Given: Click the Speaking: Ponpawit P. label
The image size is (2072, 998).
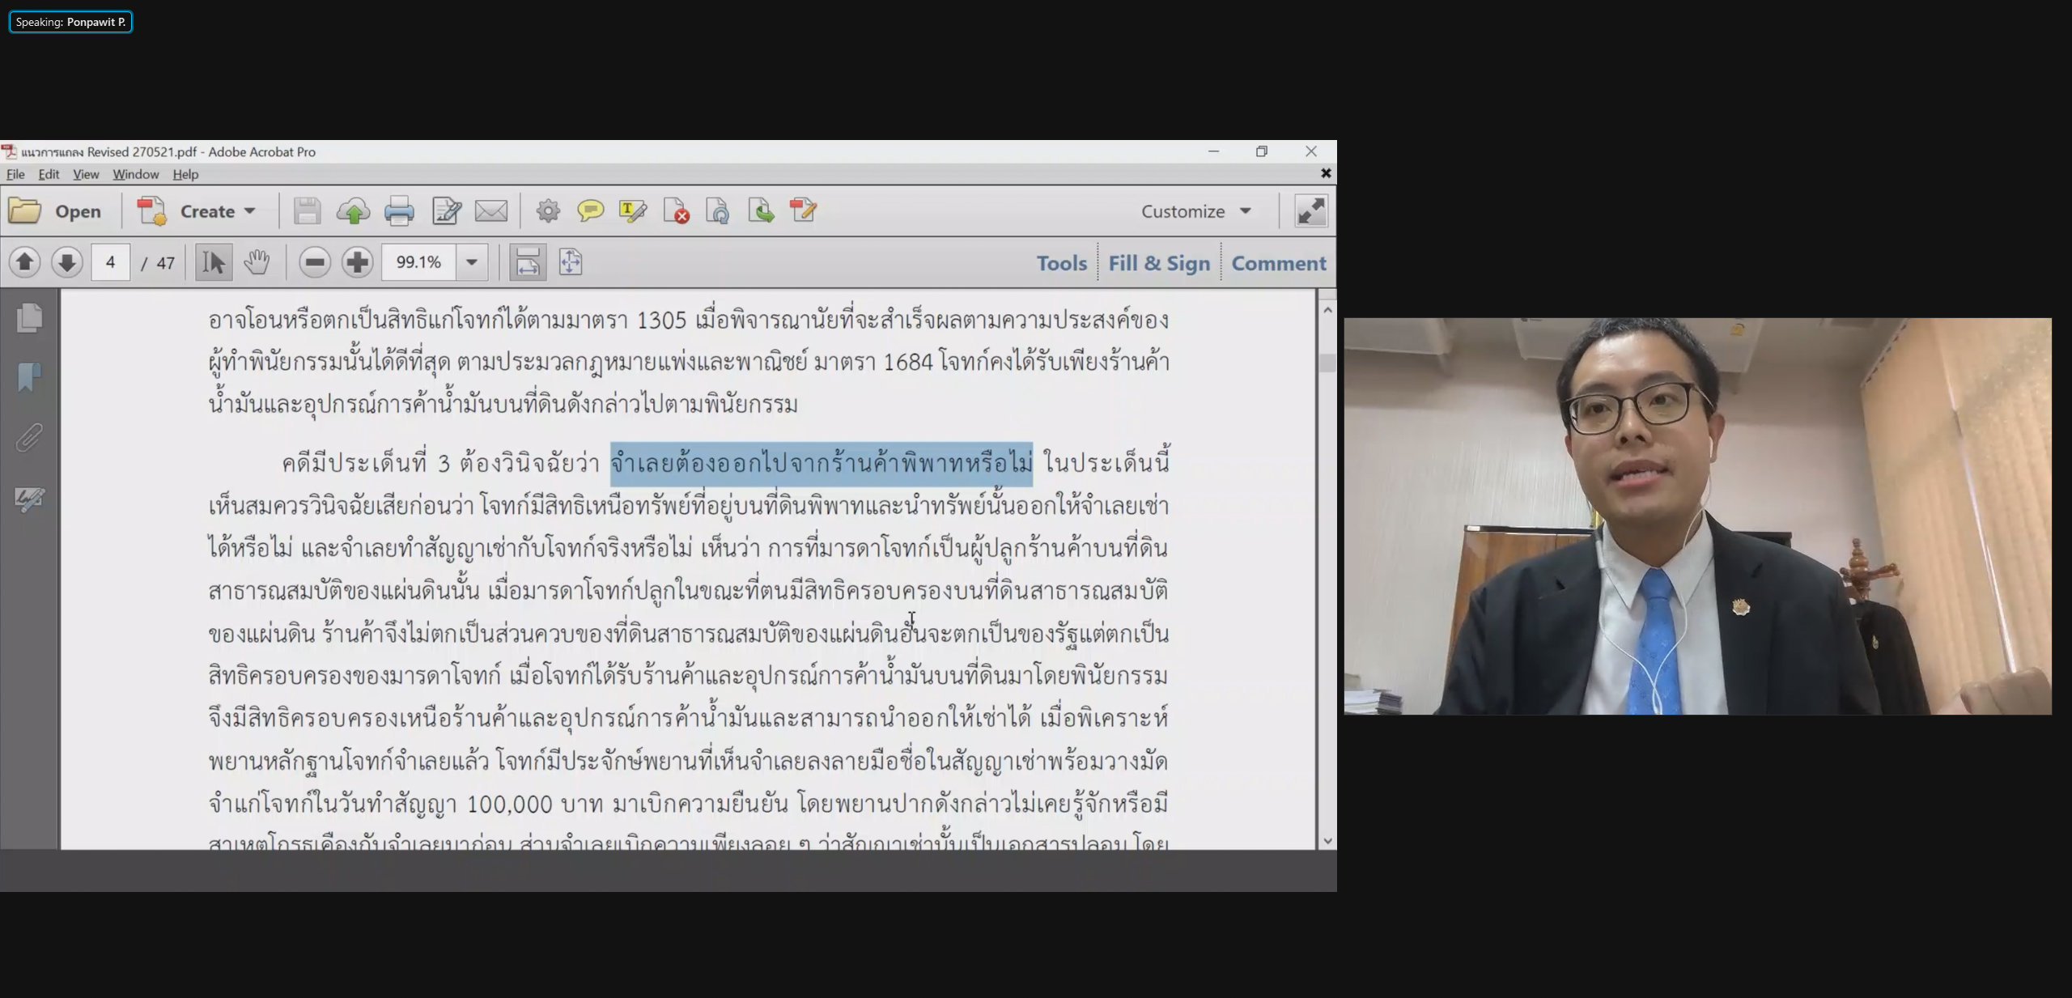Looking at the screenshot, I should tap(70, 22).
